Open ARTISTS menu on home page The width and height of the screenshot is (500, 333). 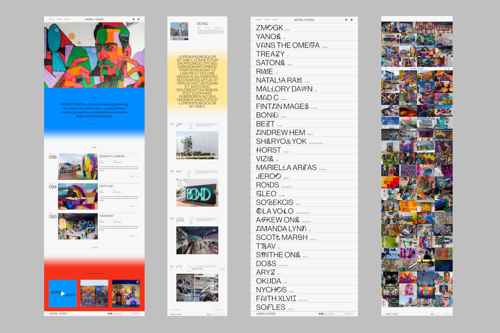pos(59,19)
